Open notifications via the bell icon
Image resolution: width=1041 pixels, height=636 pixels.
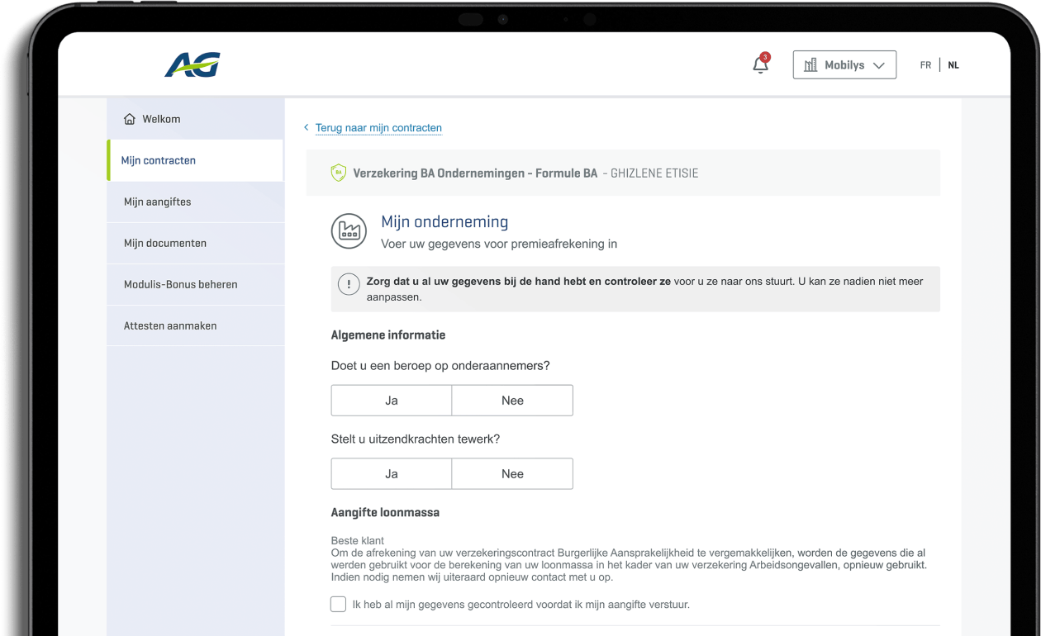point(761,64)
